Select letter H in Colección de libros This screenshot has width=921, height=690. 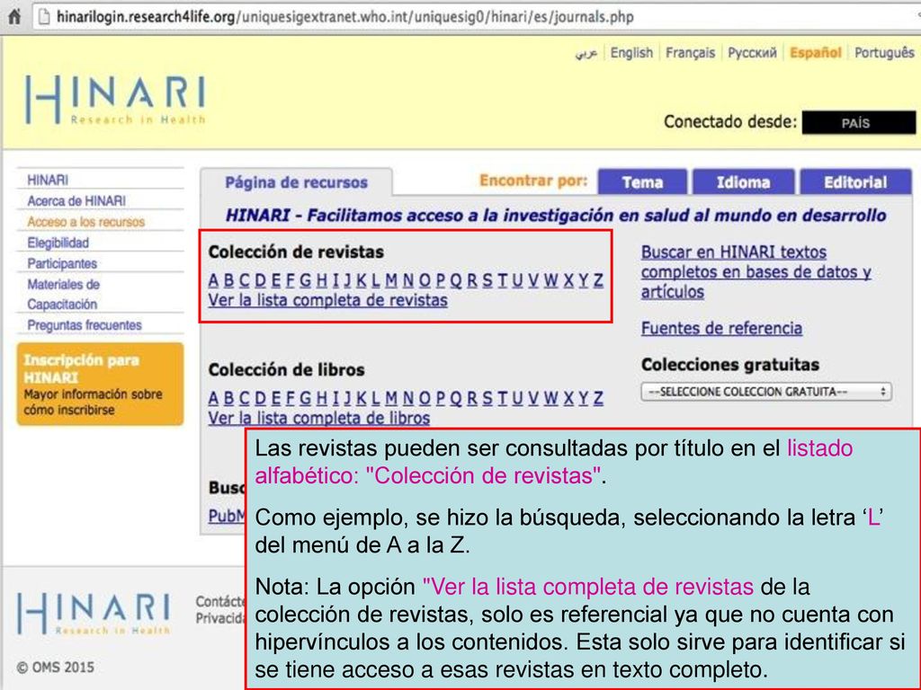tap(321, 398)
